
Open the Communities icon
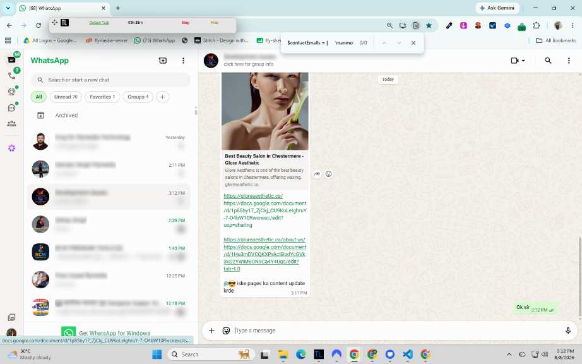[11, 124]
